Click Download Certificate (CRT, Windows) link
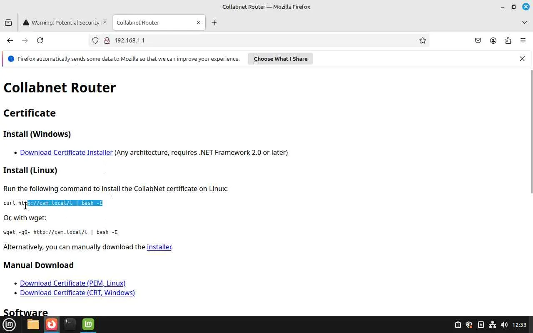The height and width of the screenshot is (333, 533). click(x=77, y=293)
